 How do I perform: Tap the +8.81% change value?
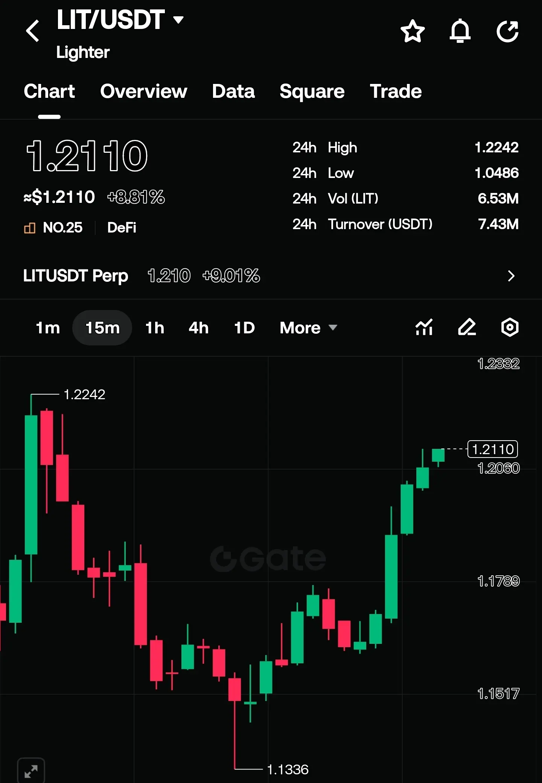[x=136, y=197]
